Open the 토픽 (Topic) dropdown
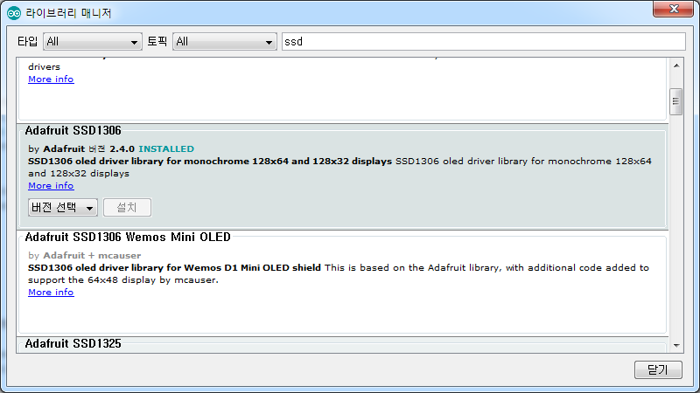This screenshot has width=700, height=393. [225, 41]
